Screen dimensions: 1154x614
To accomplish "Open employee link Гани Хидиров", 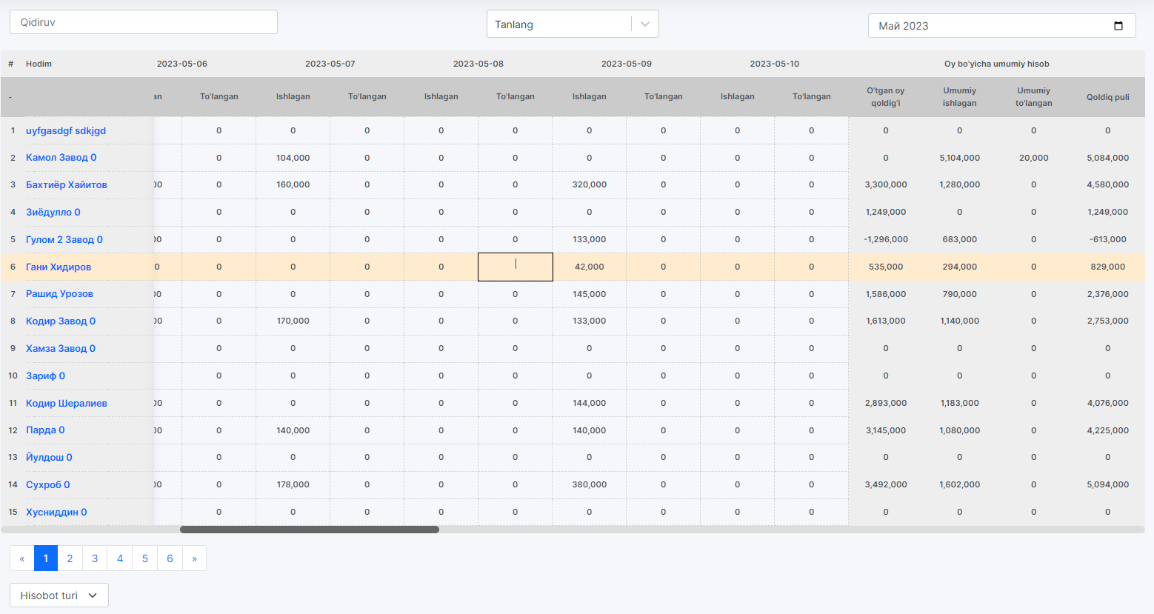I will pos(59,267).
